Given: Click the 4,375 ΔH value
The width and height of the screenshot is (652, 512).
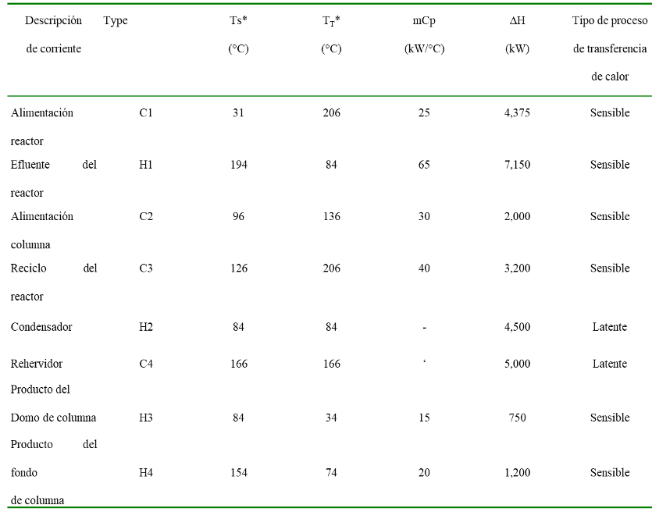Looking at the screenshot, I should point(517,113).
